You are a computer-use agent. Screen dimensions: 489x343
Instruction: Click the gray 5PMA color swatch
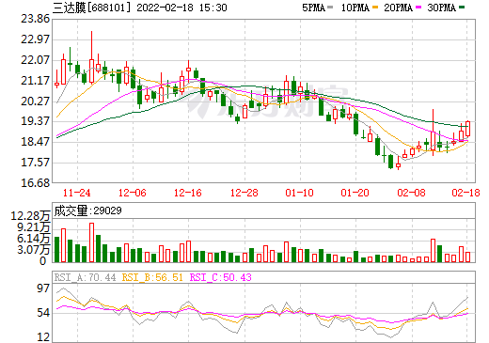click(x=330, y=7)
